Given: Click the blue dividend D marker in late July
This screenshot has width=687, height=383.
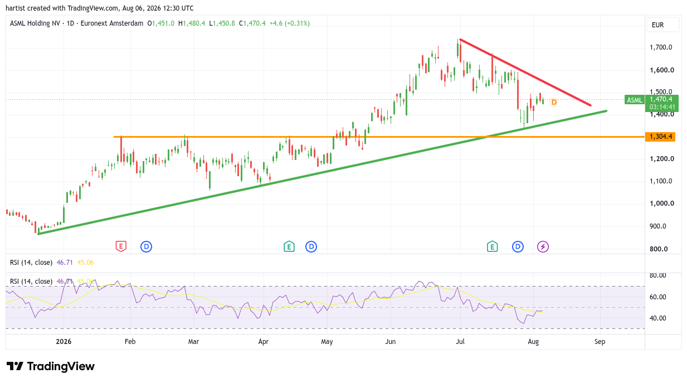Looking at the screenshot, I should tap(518, 246).
